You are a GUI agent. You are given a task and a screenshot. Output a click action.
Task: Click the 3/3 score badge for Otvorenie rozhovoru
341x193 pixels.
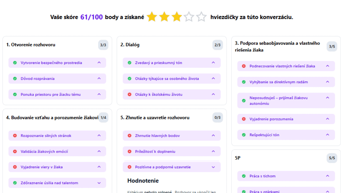tap(103, 45)
